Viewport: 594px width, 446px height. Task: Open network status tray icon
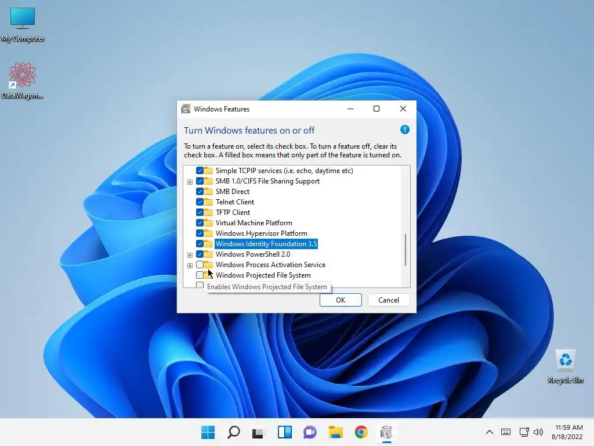coord(524,432)
